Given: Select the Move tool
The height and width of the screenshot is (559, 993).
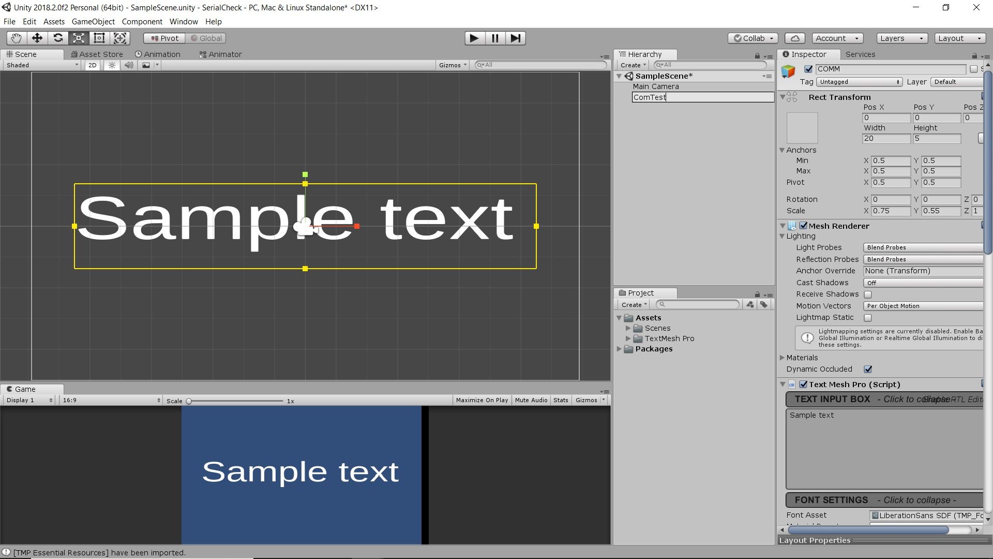Looking at the screenshot, I should click(x=36, y=38).
